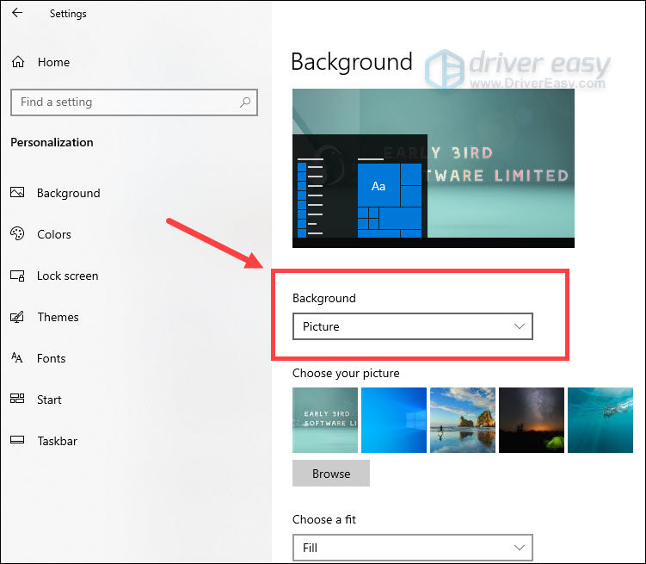This screenshot has width=646, height=564.
Task: Focus the Find a setting field
Action: [134, 102]
